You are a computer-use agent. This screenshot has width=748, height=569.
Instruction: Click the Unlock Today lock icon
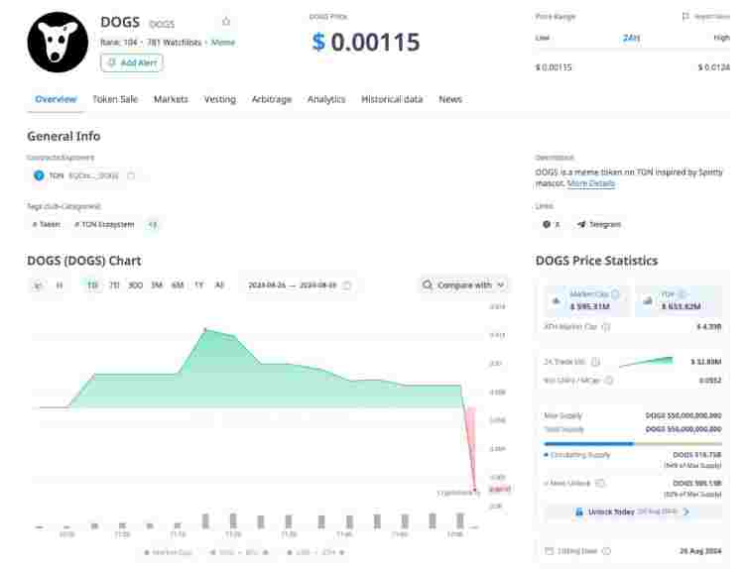coord(578,512)
